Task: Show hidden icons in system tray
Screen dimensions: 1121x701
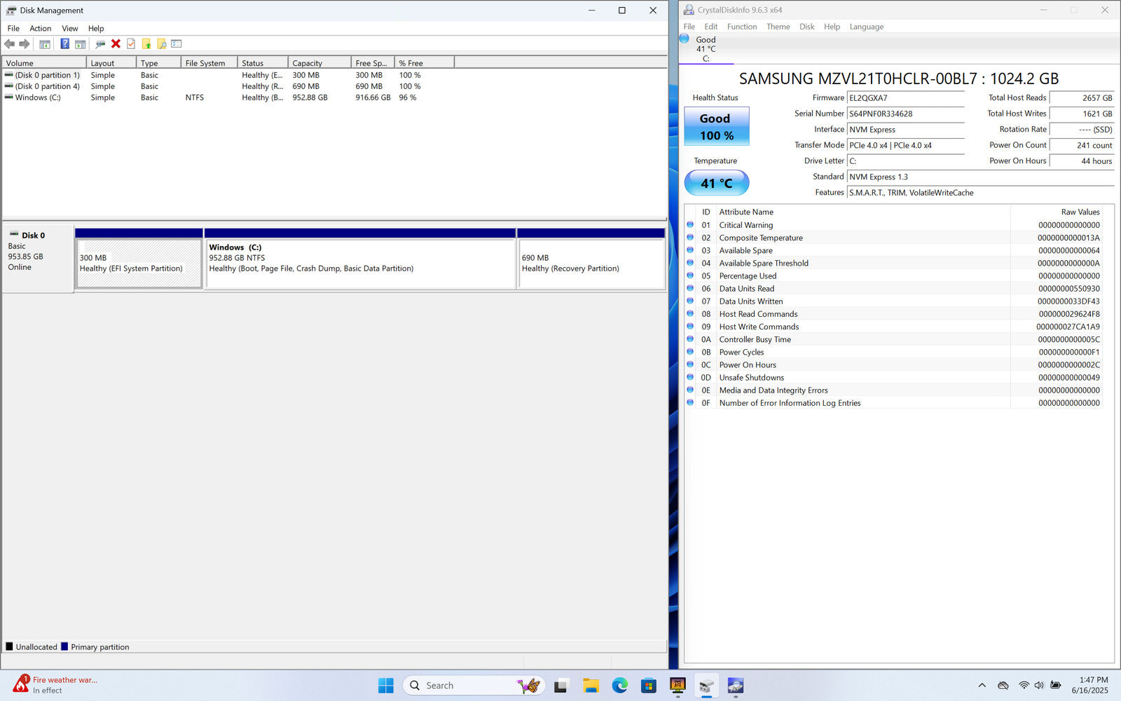Action: click(982, 686)
